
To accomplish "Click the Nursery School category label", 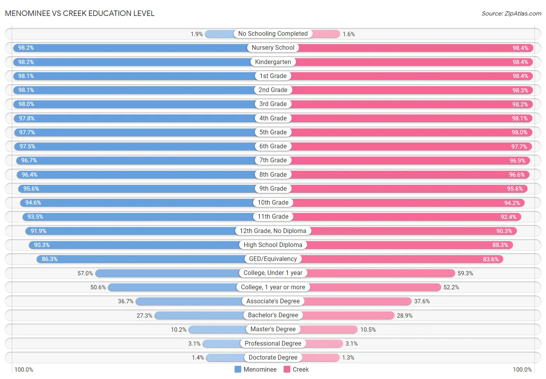I will pos(273,48).
